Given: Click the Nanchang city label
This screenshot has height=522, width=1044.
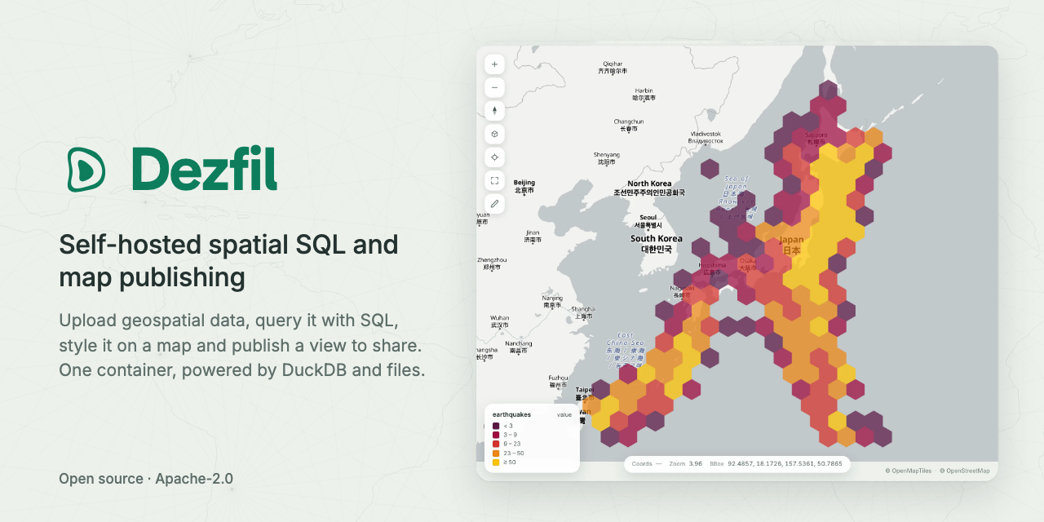Looking at the screenshot, I should coord(519,347).
